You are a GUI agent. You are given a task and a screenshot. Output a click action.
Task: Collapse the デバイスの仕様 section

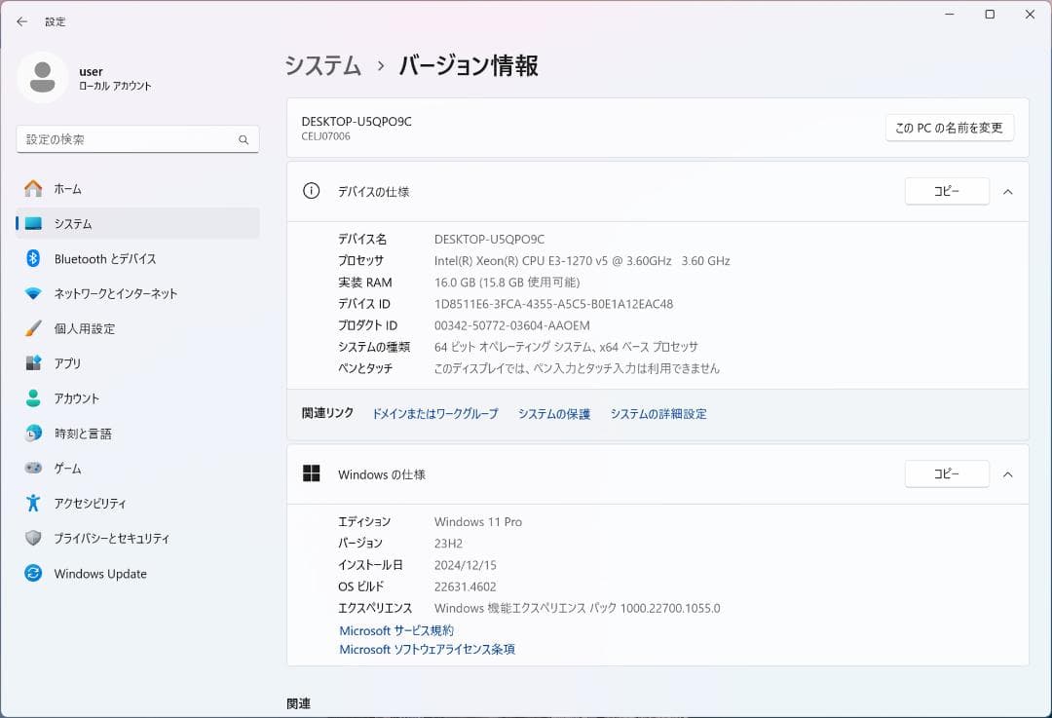[1008, 191]
